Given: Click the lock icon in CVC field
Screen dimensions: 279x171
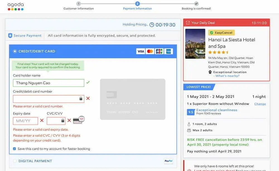Looking at the screenshot, I should click(x=63, y=121).
